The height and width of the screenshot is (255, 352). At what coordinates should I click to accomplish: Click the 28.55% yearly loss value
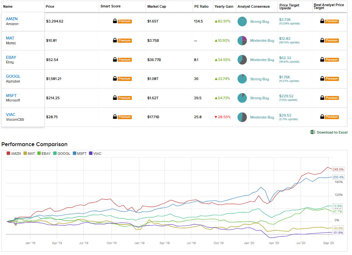pos(222,117)
